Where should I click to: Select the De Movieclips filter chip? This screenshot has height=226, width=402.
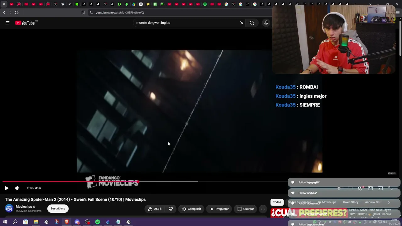pyautogui.click(x=327, y=202)
